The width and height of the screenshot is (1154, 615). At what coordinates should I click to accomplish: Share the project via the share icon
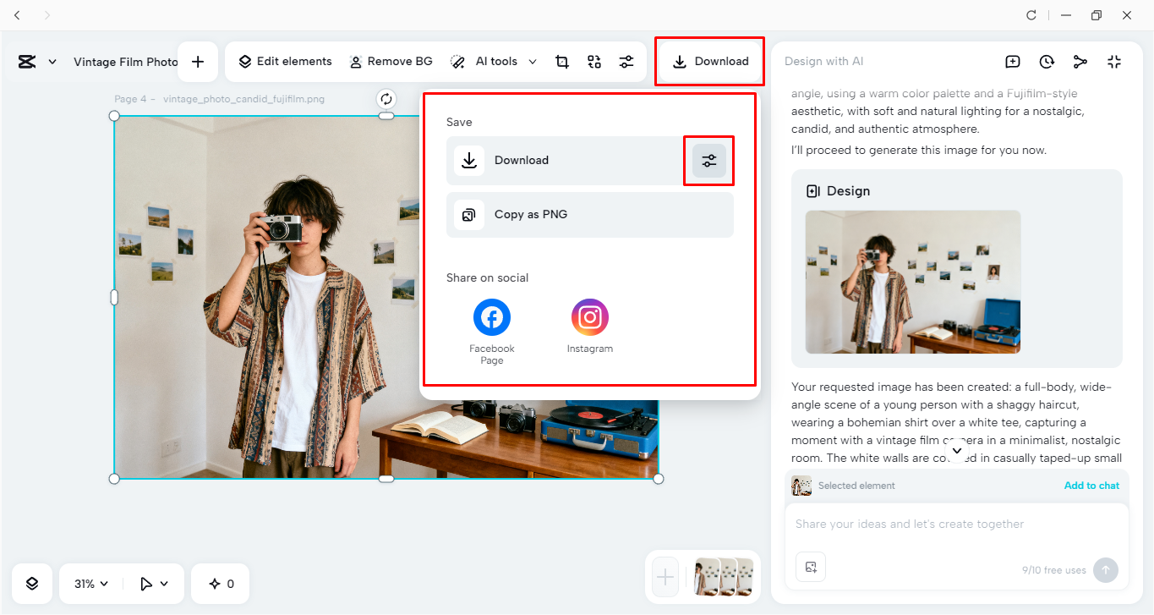tap(1080, 61)
